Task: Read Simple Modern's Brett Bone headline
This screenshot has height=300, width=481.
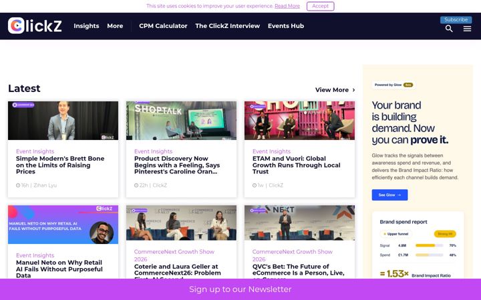Action: pyautogui.click(x=60, y=165)
